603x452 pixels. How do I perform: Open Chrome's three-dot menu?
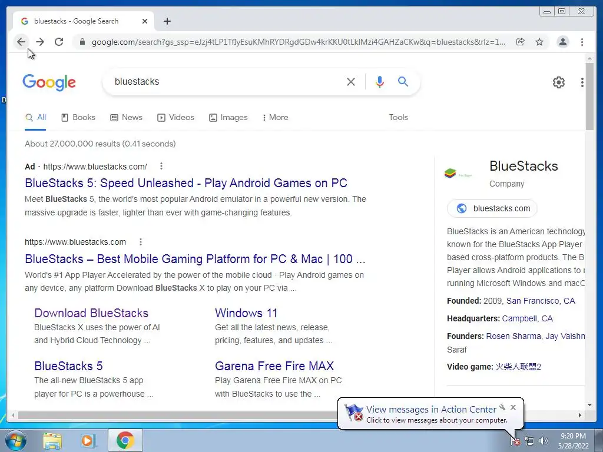point(582,42)
